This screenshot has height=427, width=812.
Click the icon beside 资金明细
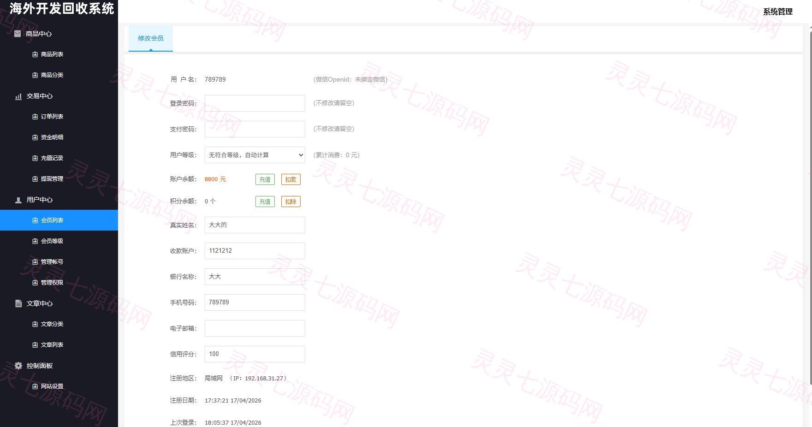click(35, 137)
